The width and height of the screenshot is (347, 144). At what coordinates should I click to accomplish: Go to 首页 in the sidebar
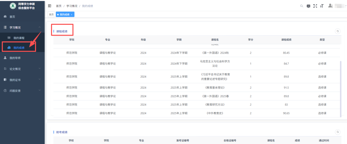pos(12,17)
